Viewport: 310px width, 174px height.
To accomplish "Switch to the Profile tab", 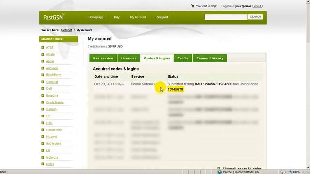I will [x=183, y=58].
